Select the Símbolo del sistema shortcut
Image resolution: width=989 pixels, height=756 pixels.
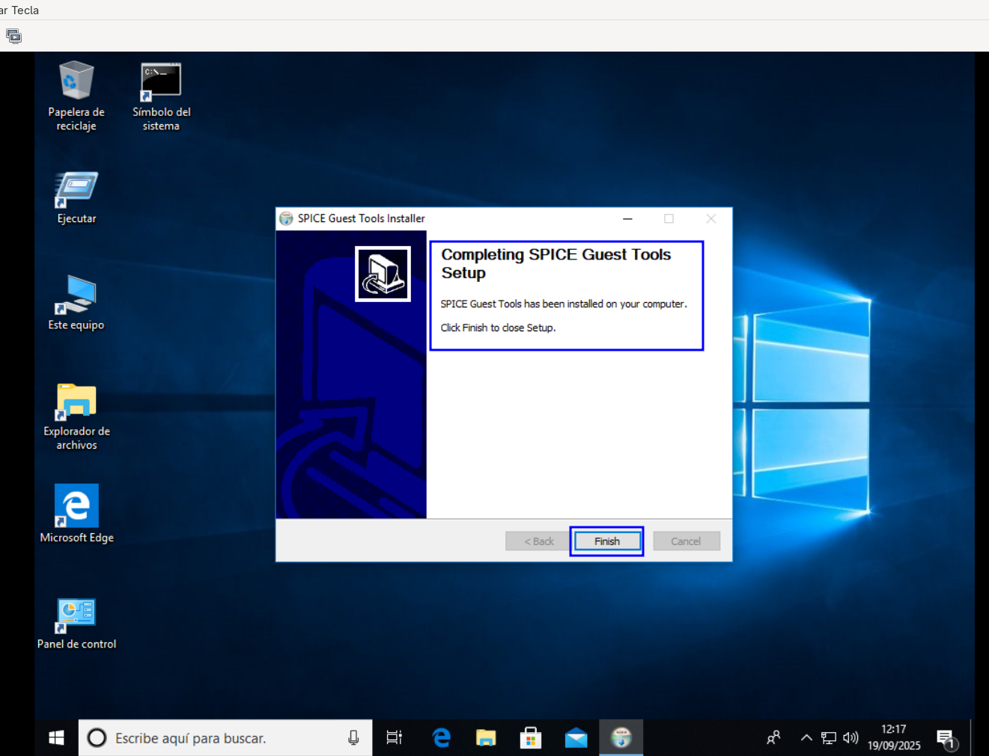click(x=161, y=96)
